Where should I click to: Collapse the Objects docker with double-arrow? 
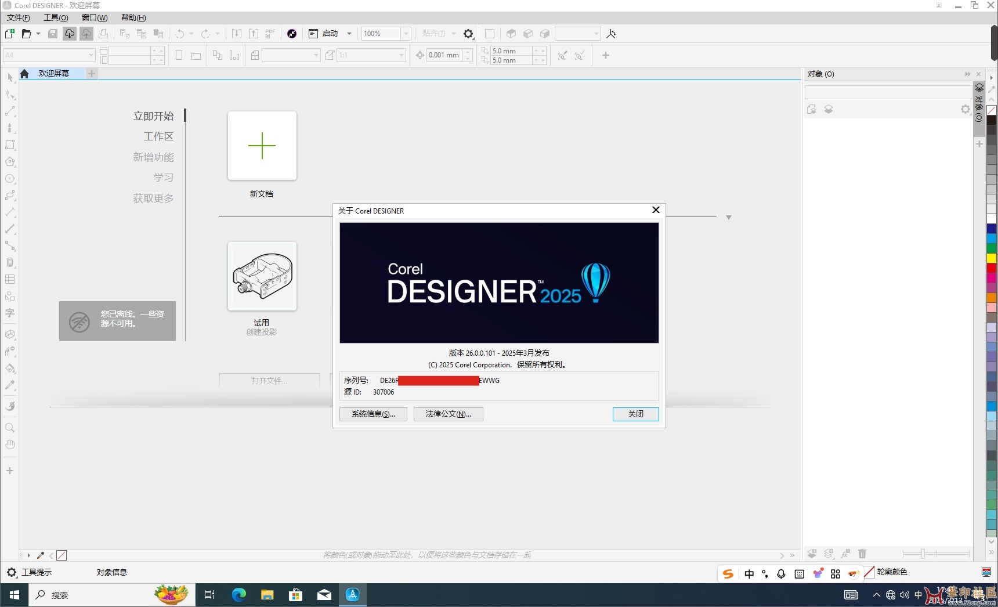coord(968,74)
